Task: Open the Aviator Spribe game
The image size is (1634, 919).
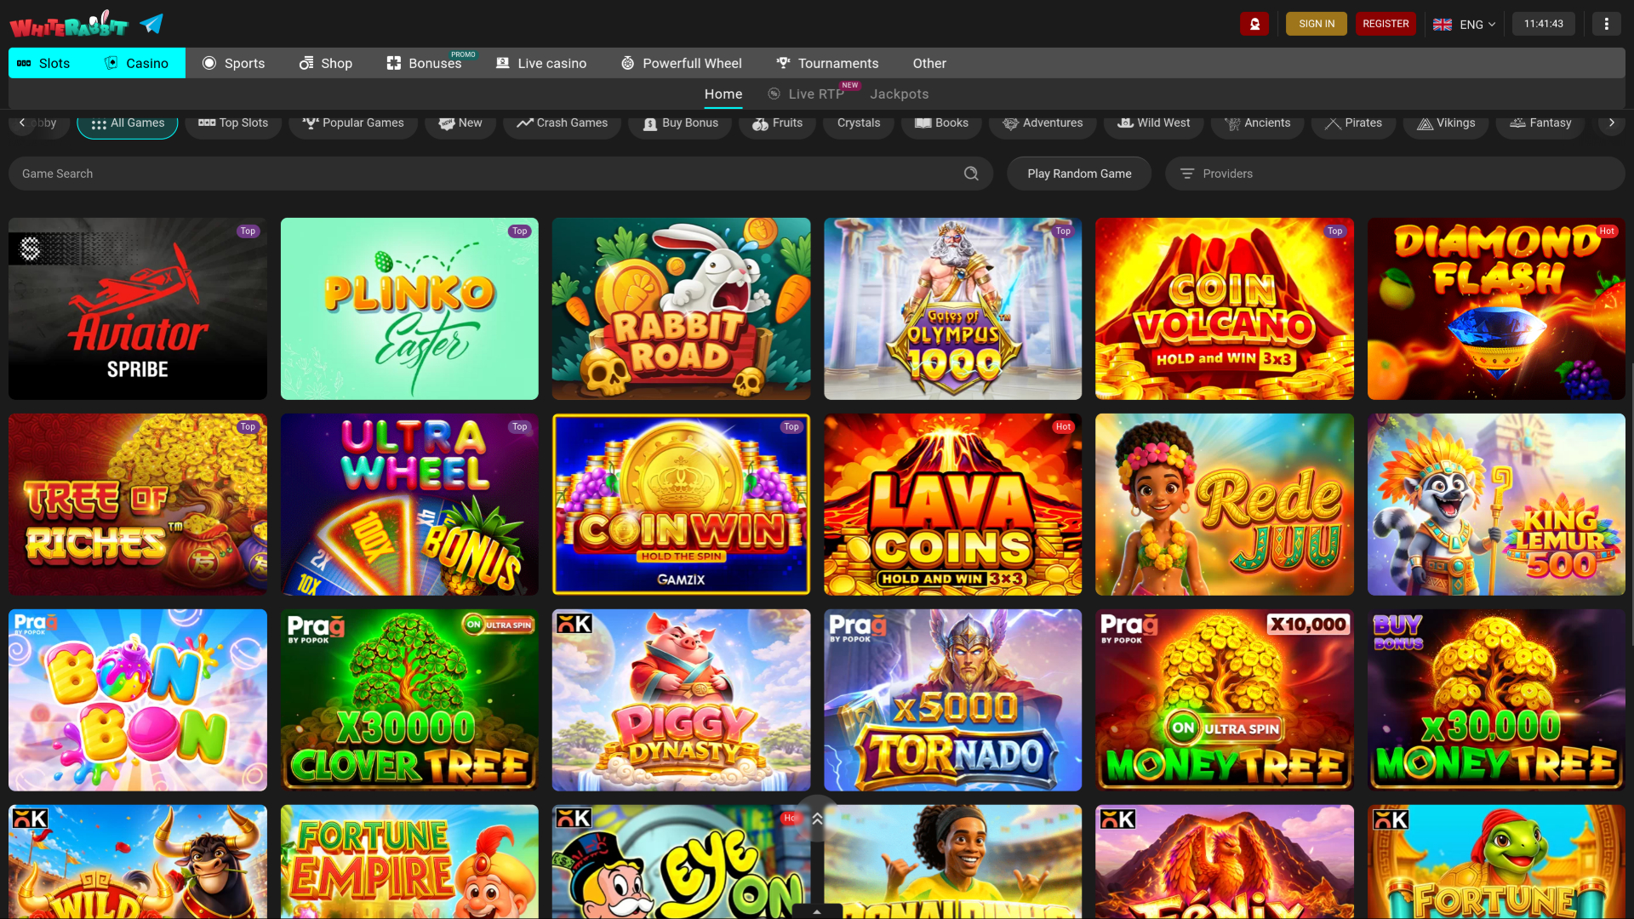Action: 138,309
